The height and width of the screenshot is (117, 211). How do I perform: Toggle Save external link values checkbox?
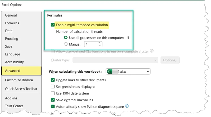point(53,100)
